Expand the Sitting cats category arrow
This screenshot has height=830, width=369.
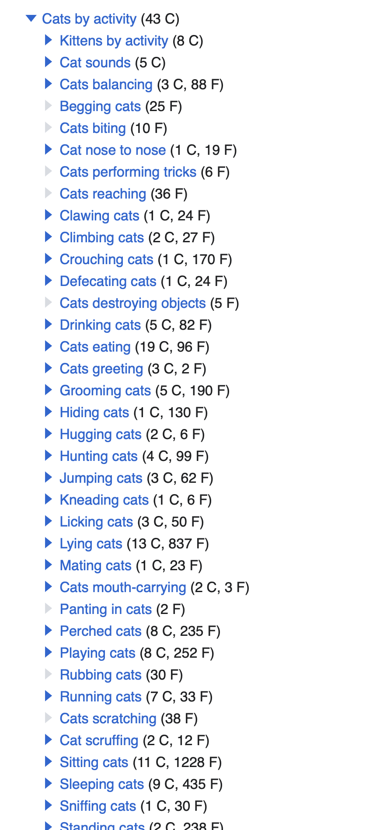tap(49, 762)
